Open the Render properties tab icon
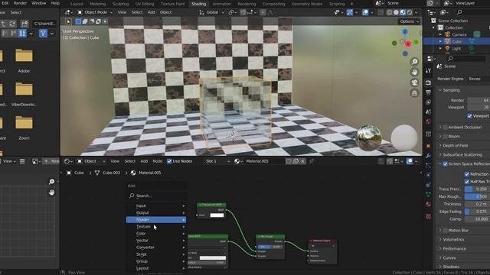 [429, 82]
